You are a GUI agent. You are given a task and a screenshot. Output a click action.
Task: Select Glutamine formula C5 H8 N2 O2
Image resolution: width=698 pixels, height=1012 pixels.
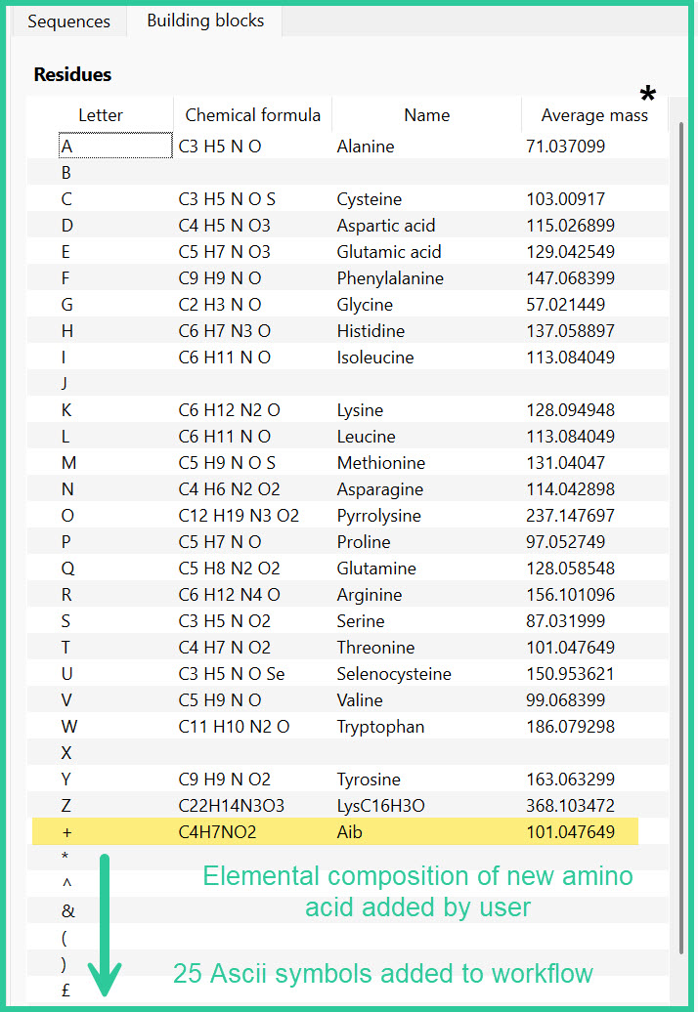[x=229, y=569]
